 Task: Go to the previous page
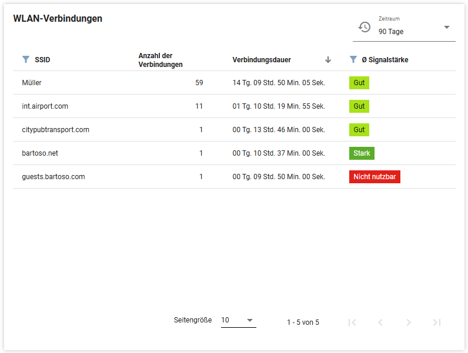[x=380, y=322]
